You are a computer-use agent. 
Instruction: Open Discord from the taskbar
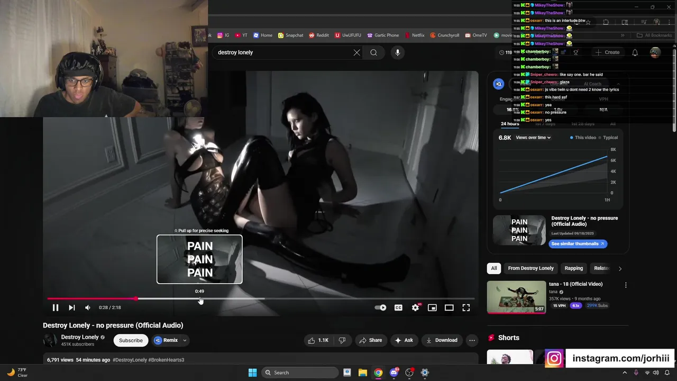pos(394,373)
